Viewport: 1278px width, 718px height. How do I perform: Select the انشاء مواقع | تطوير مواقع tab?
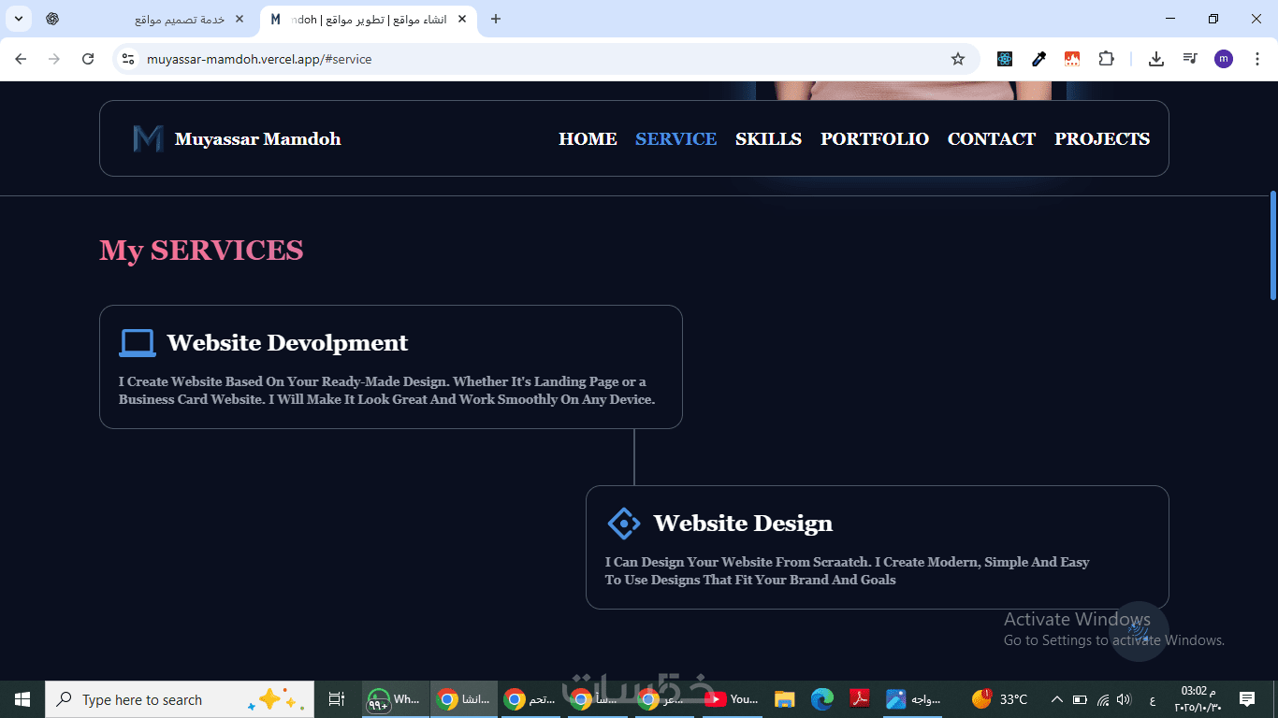[368, 19]
